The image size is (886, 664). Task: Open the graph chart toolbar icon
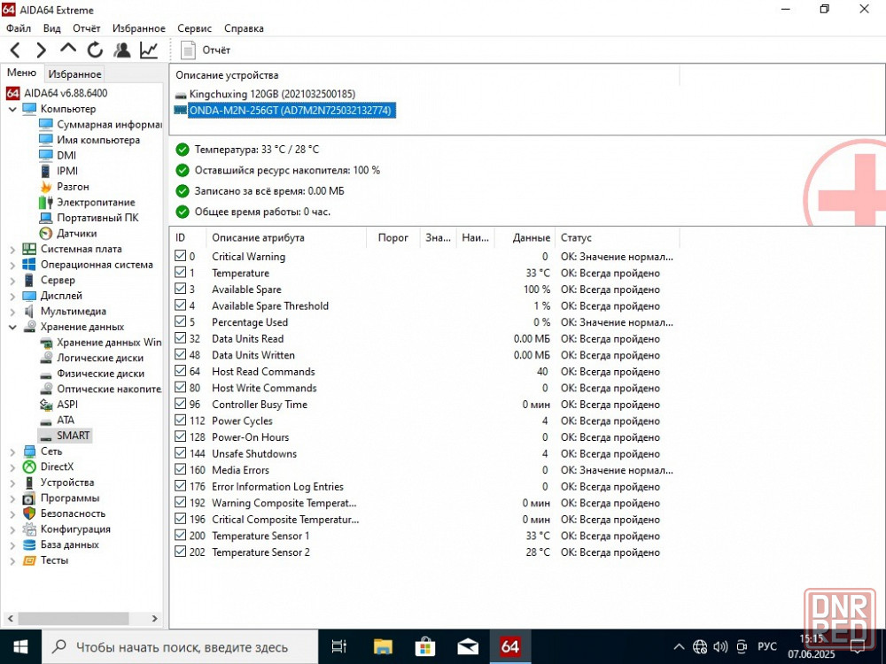[x=149, y=50]
